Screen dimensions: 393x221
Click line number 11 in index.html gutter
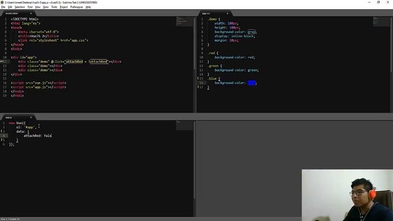tap(5, 61)
